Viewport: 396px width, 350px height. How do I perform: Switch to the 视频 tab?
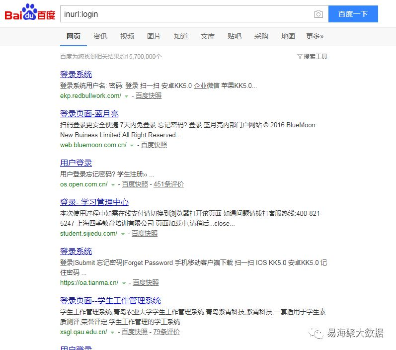tap(127, 36)
